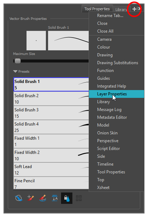This screenshot has height=217, width=148.
Task: Adjust the Maximum Size slider handle
Action: click(x=18, y=61)
